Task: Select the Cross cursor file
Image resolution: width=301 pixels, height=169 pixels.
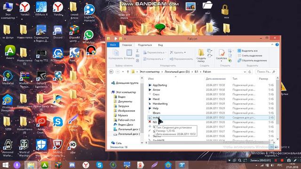Action: coord(156,94)
